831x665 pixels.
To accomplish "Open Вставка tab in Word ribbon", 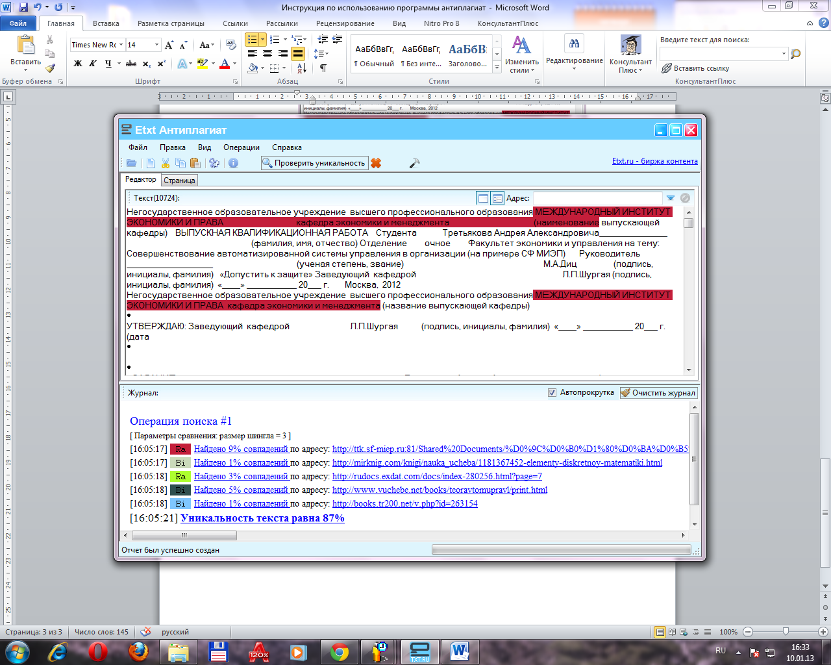I will [106, 23].
